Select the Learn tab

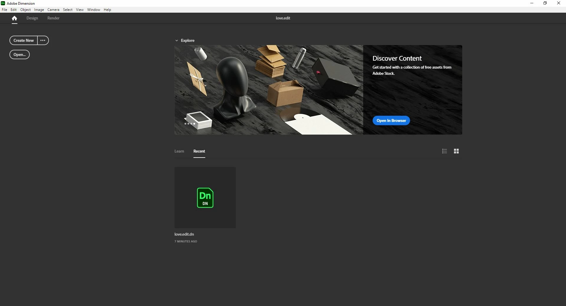(x=179, y=151)
